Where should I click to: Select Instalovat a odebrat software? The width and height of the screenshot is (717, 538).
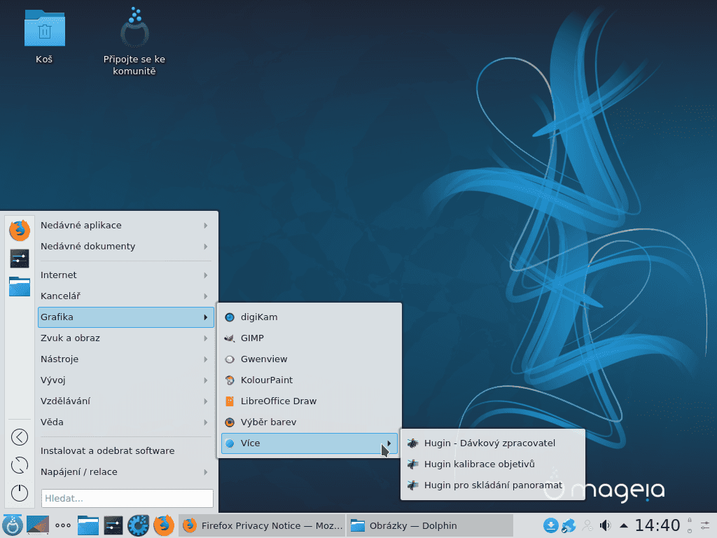(107, 450)
